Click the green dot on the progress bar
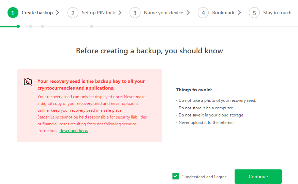Viewport: 298px width, 184px height. pos(18,26)
